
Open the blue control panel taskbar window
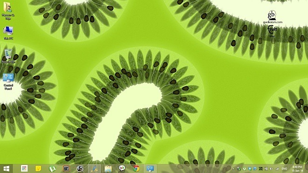click(150, 168)
